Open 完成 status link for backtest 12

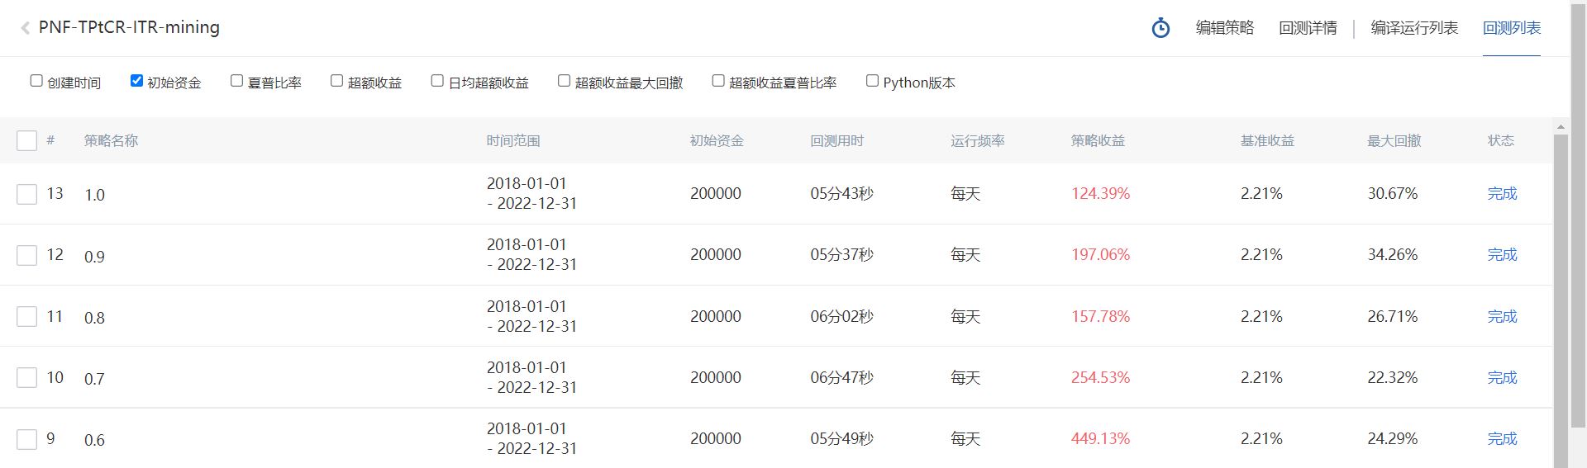pos(1501,255)
